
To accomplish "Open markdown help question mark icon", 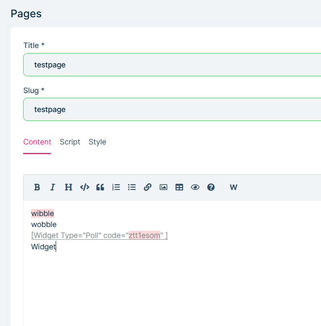I will pos(211,187).
